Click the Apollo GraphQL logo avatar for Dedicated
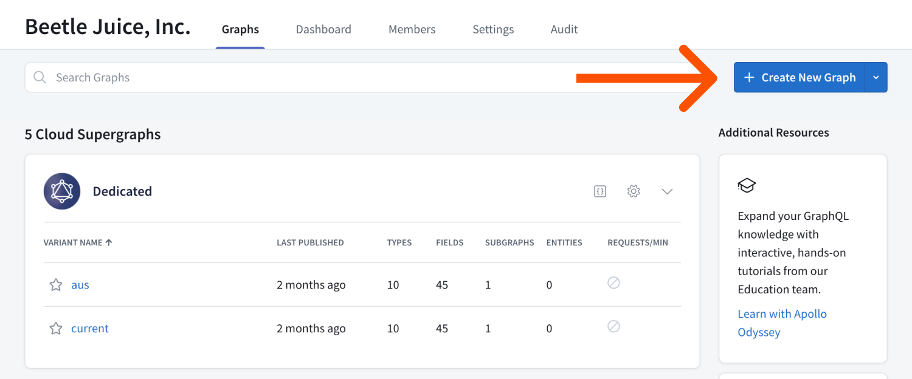The image size is (912, 379). point(62,191)
